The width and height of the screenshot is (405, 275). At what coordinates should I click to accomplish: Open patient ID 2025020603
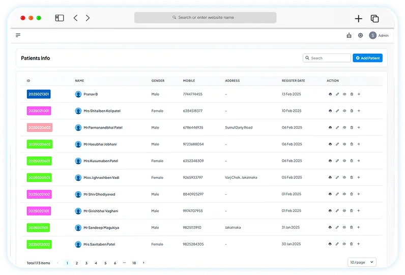click(40, 128)
